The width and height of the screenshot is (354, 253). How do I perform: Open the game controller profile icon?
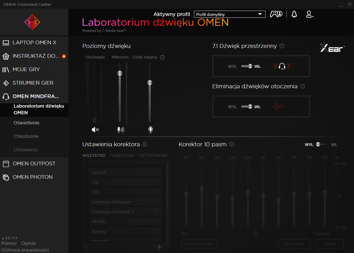point(276,14)
